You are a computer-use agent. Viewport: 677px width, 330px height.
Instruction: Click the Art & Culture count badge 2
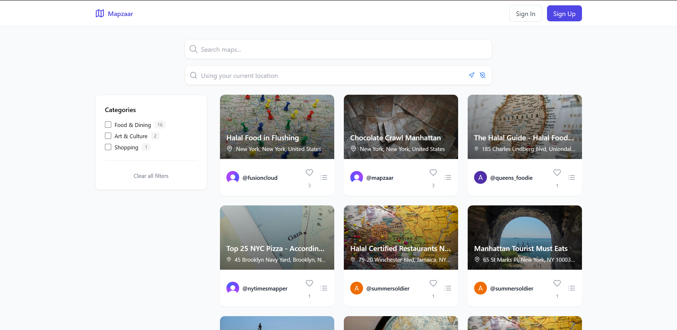pos(155,136)
